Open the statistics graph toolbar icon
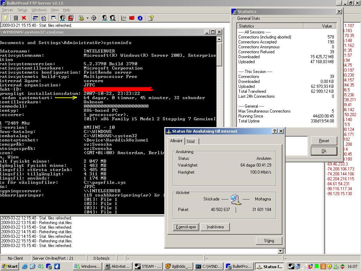Image resolution: width=361 pixels, height=271 pixels. point(124,18)
